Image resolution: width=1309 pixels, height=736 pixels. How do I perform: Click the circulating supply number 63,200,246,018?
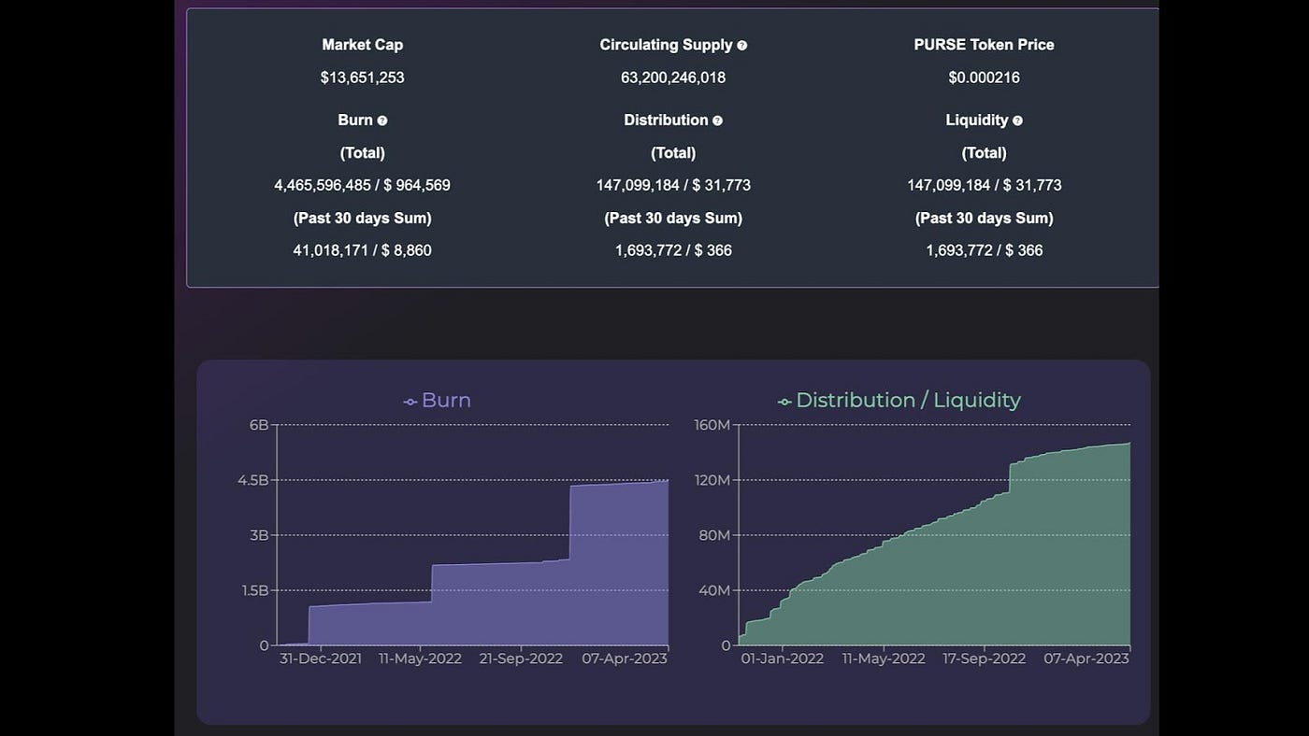(x=672, y=78)
